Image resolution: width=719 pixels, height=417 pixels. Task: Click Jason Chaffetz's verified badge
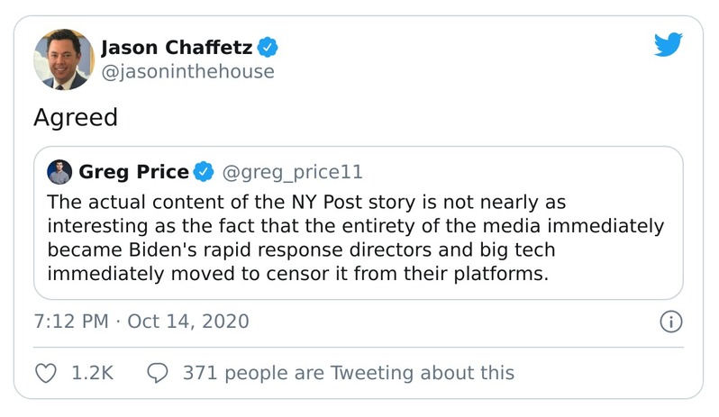268,46
